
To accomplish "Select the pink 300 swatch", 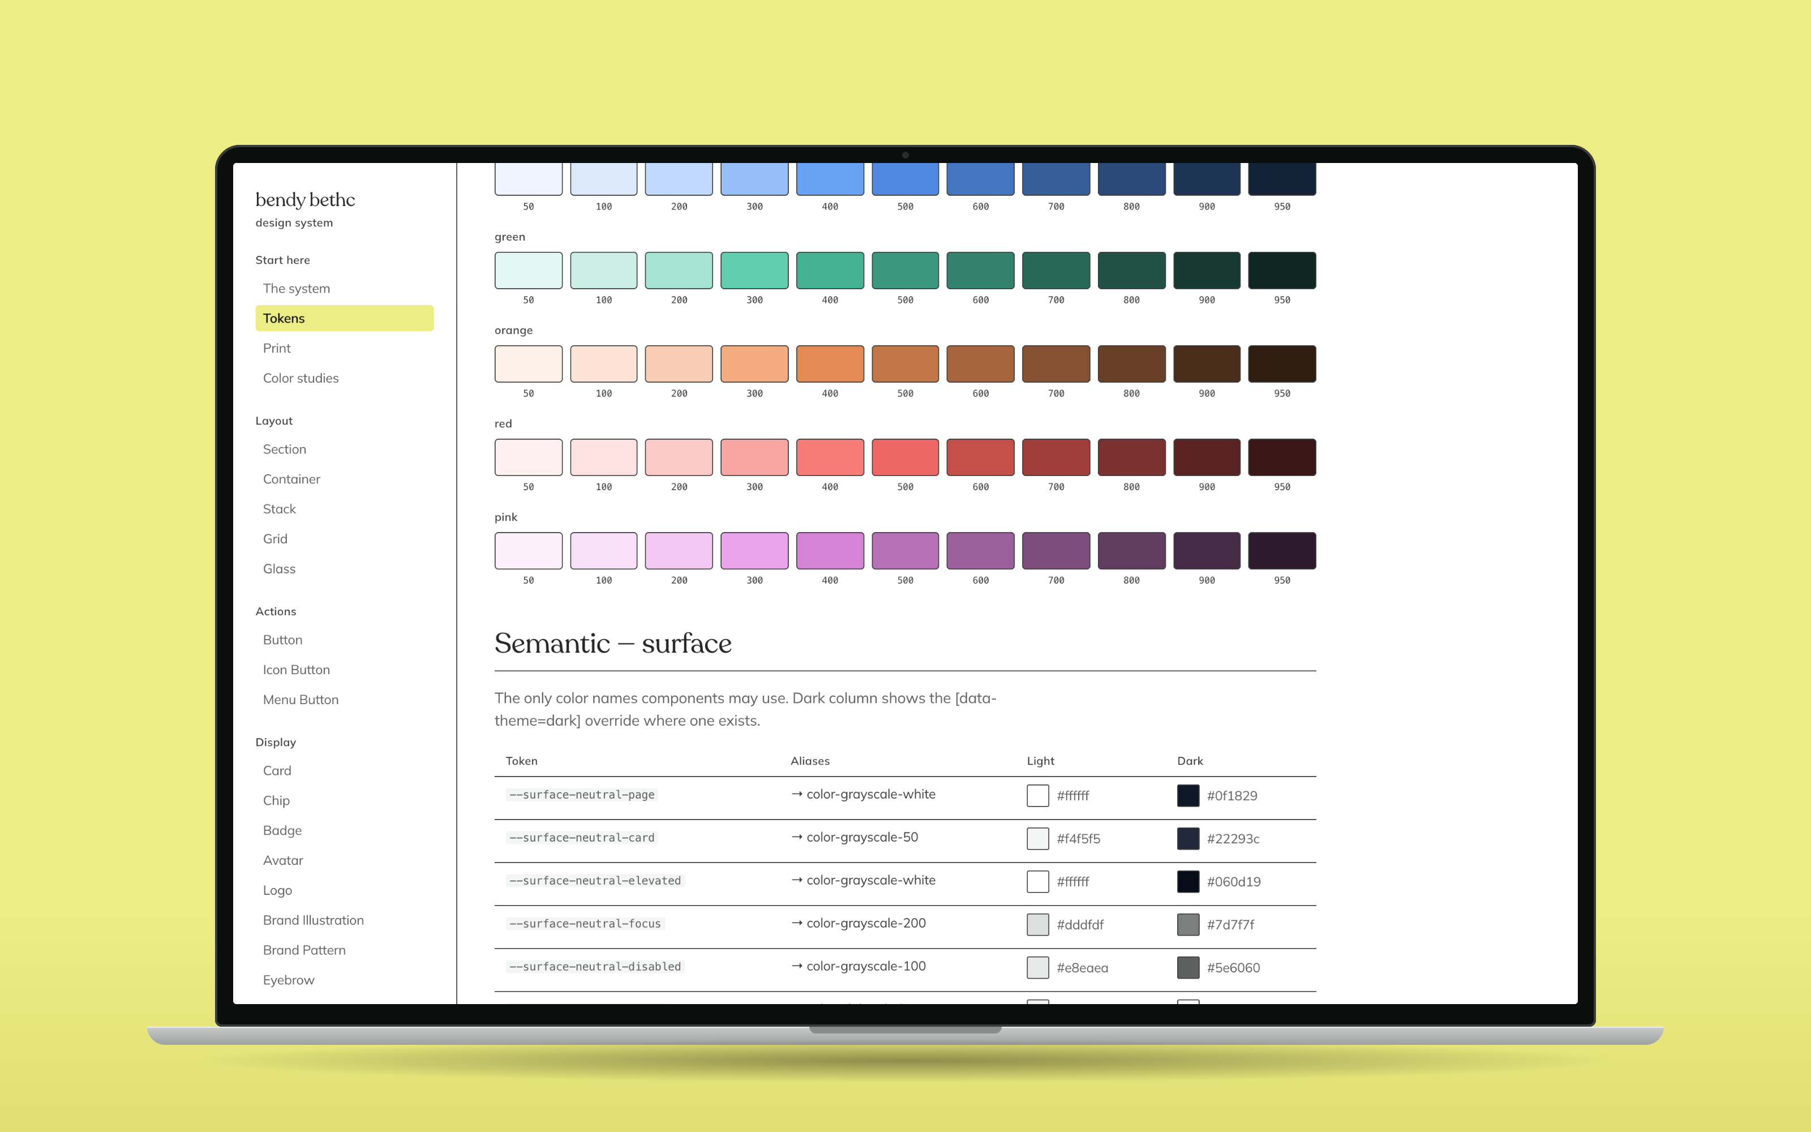I will pyautogui.click(x=754, y=551).
